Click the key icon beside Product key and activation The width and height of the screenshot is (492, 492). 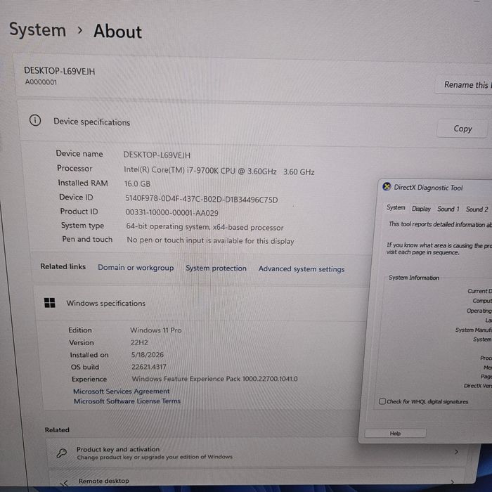click(62, 453)
